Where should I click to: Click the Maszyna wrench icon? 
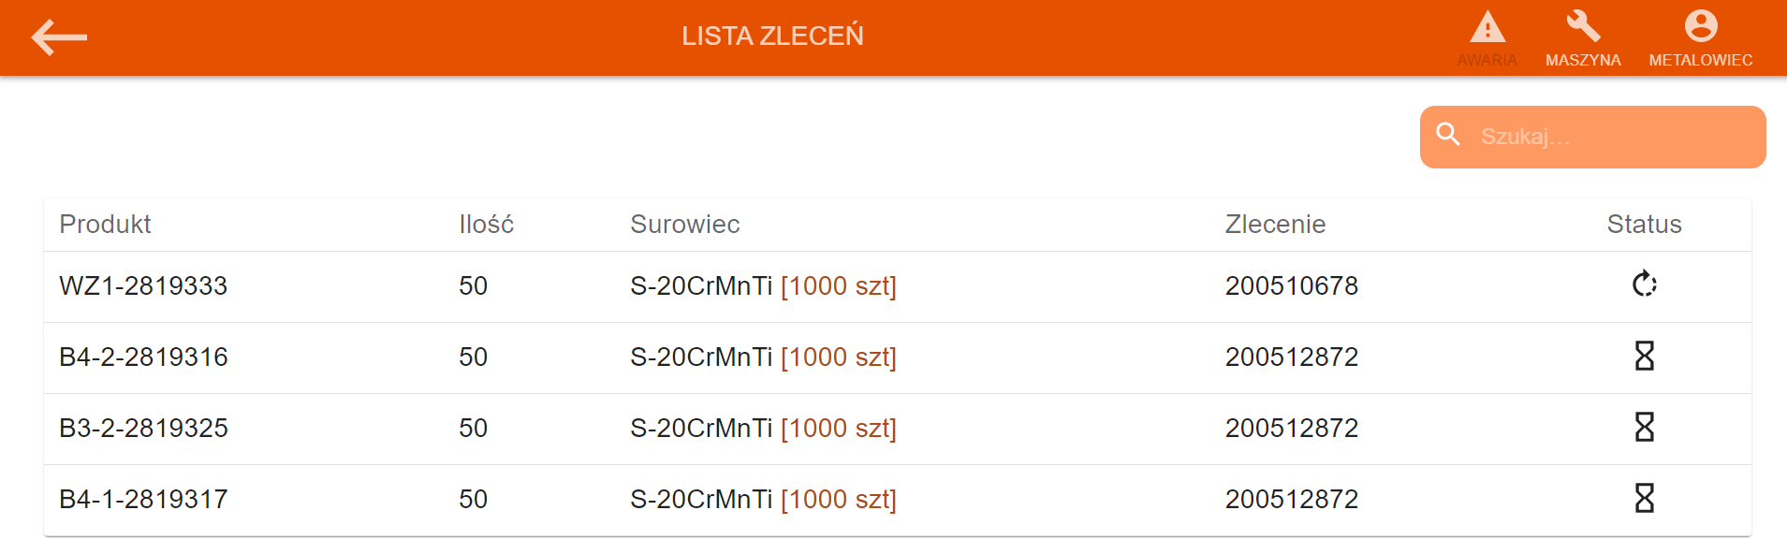point(1583,28)
